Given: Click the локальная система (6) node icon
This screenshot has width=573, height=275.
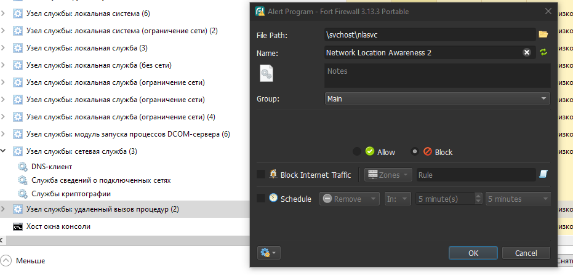Looking at the screenshot, I should (17, 14).
